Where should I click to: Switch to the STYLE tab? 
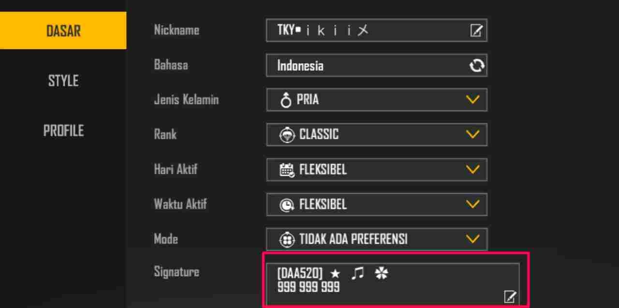click(x=63, y=81)
